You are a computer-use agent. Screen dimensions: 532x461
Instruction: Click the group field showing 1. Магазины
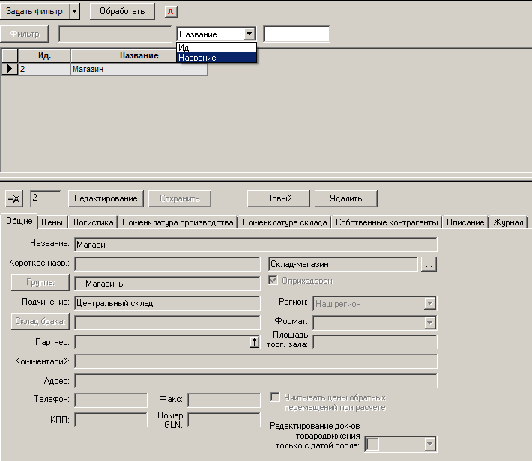167,284
